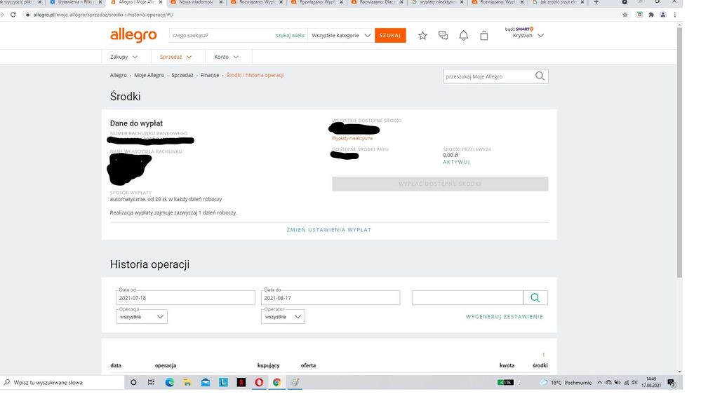
Task: Open the shopping bag cart icon
Action: point(483,36)
